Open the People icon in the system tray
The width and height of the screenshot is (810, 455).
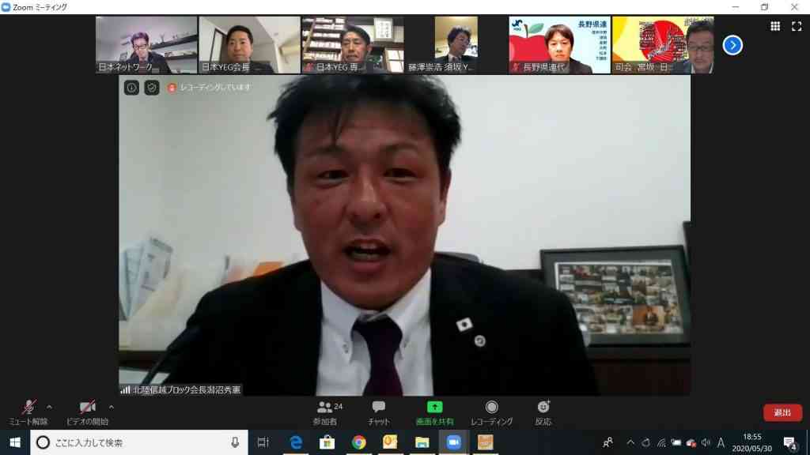pos(608,442)
